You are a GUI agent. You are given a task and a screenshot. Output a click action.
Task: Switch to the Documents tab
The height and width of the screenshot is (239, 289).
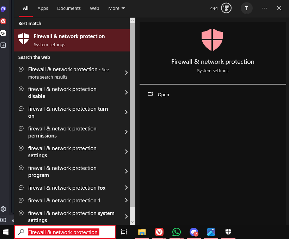coord(69,8)
